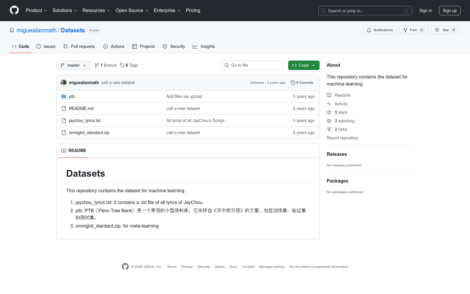Focus the Search or jump to field

point(365,11)
